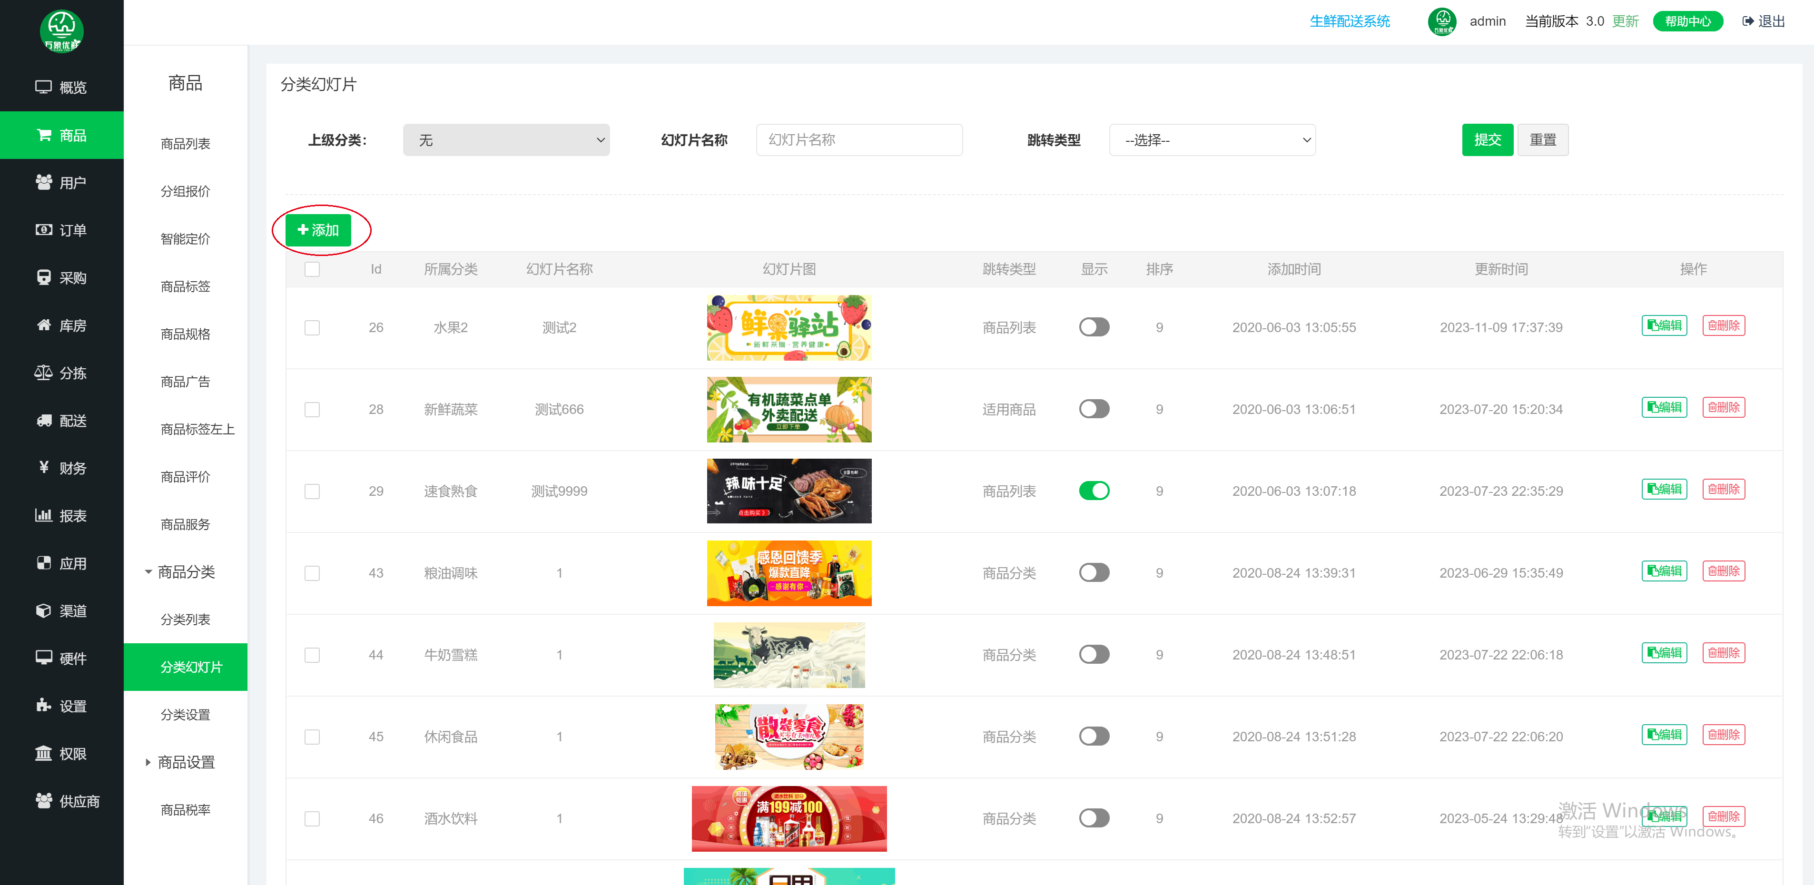This screenshot has width=1814, height=885.
Task: Select the 采购 (Purchasing) sidebar icon
Action: pos(62,277)
